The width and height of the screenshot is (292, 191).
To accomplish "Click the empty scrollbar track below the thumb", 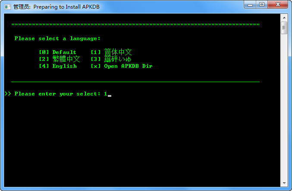I will point(284,106).
